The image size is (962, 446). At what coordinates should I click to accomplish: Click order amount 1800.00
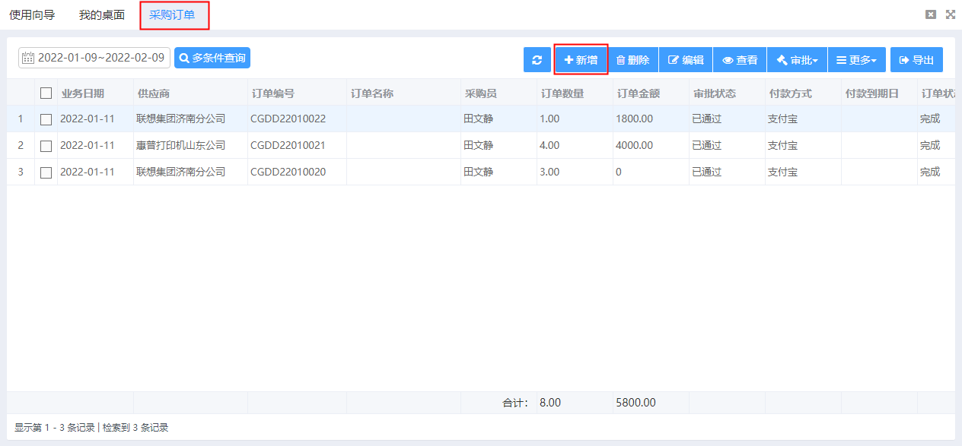(634, 119)
